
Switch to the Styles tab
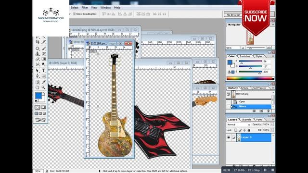coord(259,56)
